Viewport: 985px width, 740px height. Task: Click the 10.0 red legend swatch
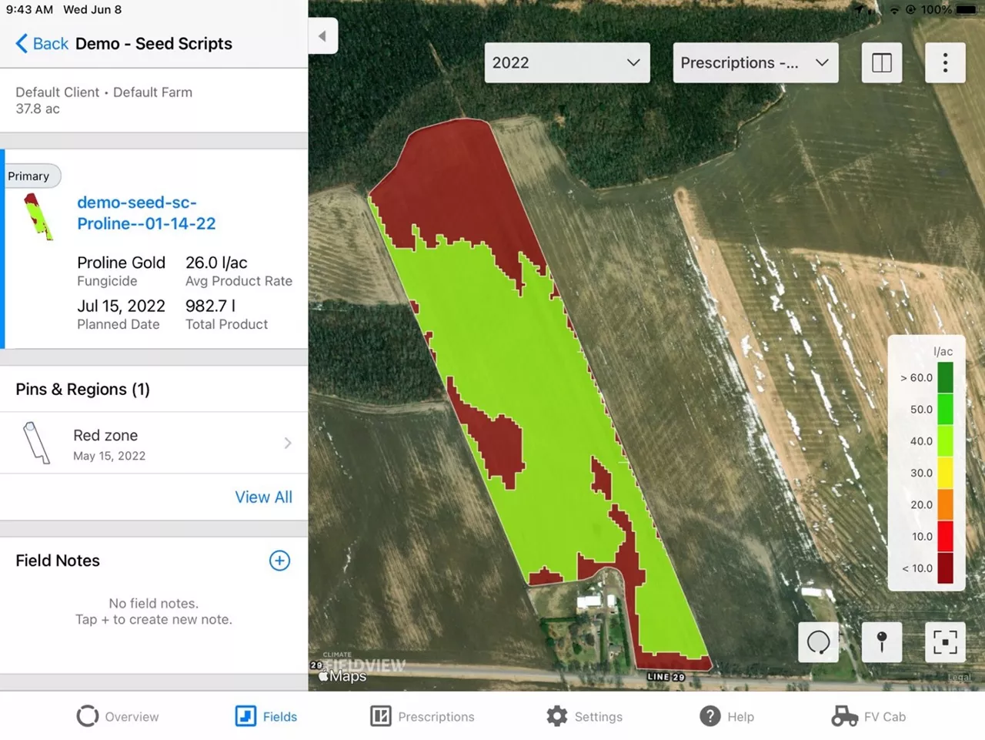946,536
